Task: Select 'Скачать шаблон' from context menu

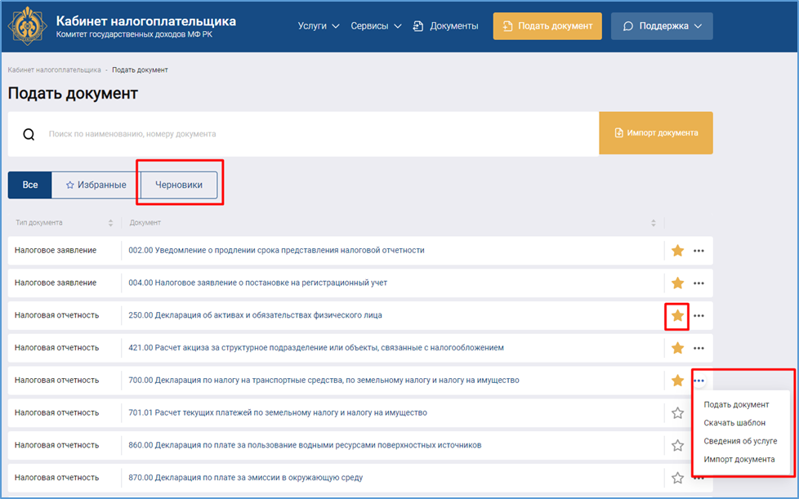Action: [x=734, y=423]
